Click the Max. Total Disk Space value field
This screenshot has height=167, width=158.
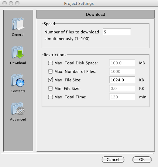122,63
